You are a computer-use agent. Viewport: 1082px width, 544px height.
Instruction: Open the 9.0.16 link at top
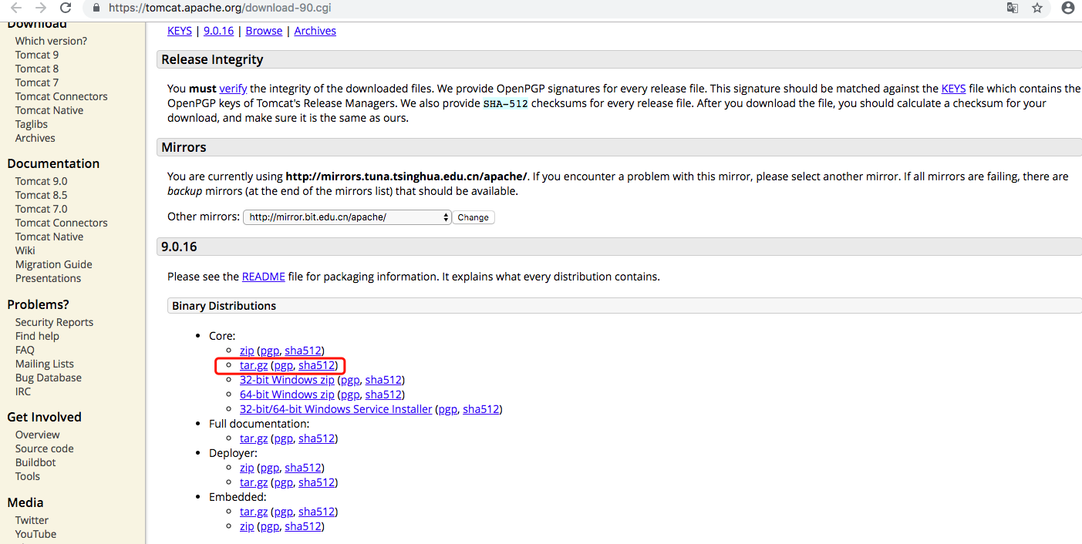tap(218, 31)
